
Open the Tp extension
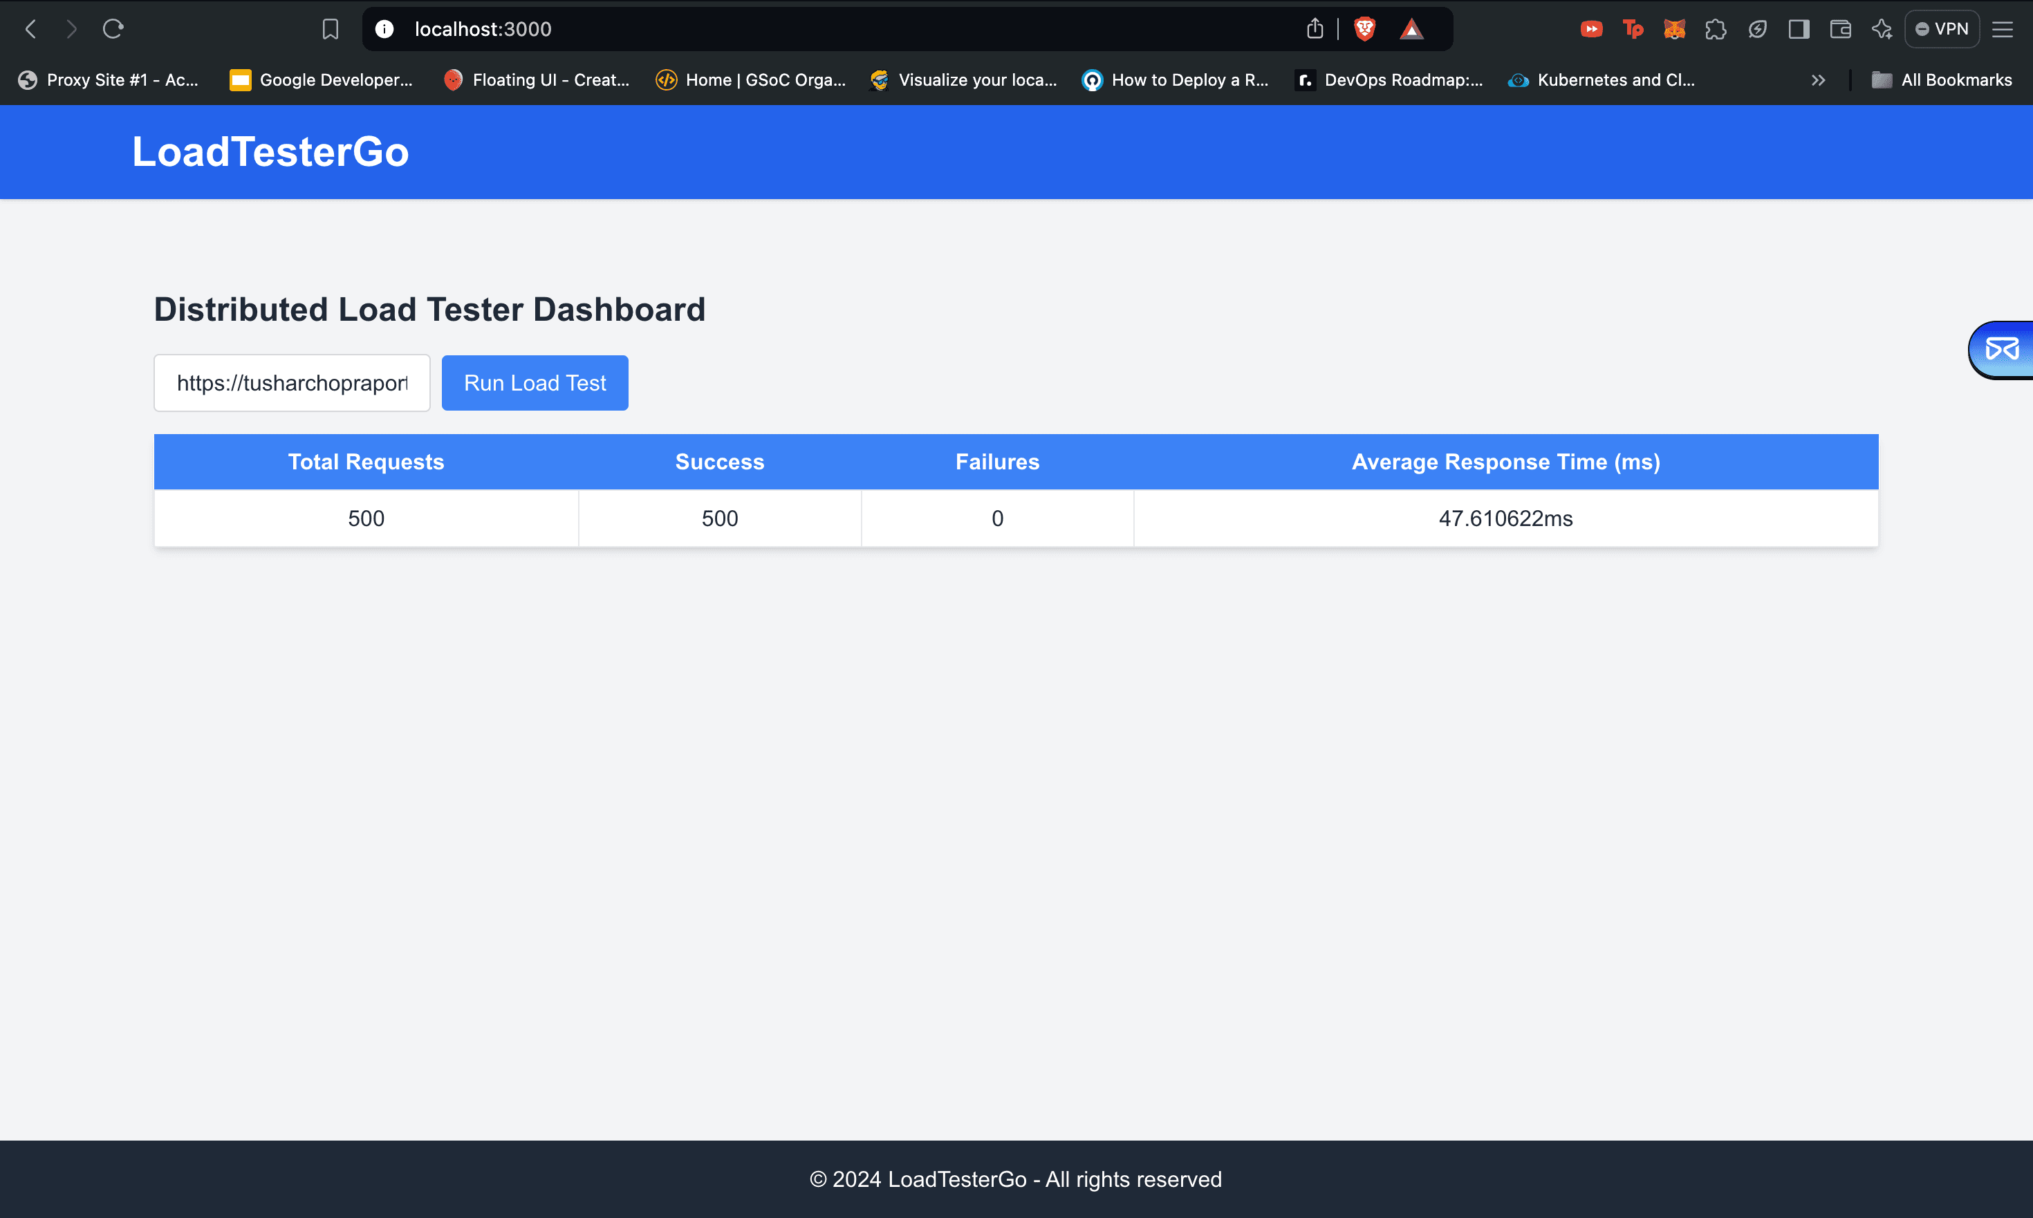[1633, 30]
